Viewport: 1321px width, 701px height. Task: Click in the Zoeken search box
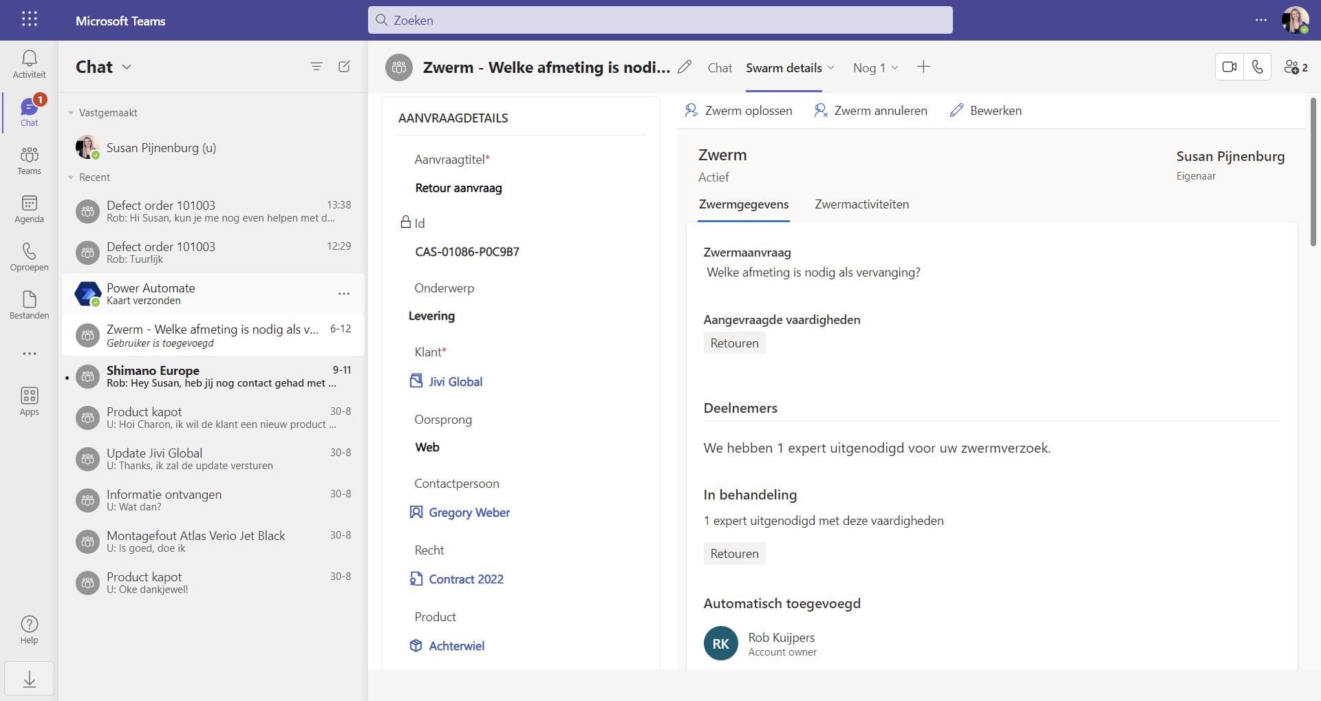pos(660,20)
